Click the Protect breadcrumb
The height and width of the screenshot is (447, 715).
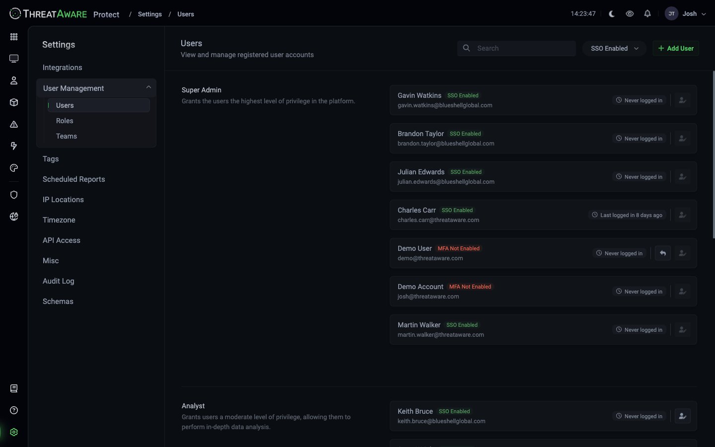click(x=106, y=14)
